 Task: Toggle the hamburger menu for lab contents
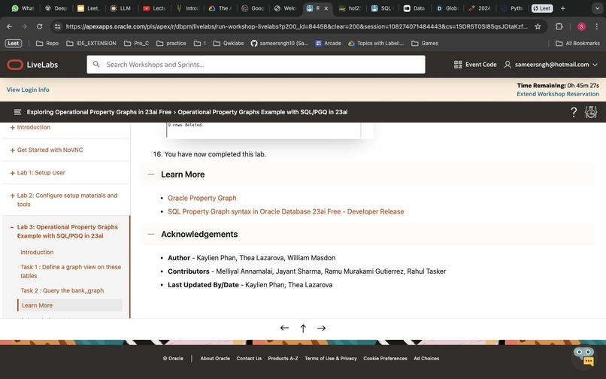(17, 112)
